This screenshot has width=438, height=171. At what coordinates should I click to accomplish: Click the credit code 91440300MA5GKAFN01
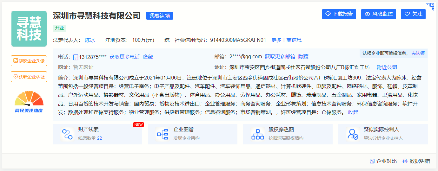(238, 40)
